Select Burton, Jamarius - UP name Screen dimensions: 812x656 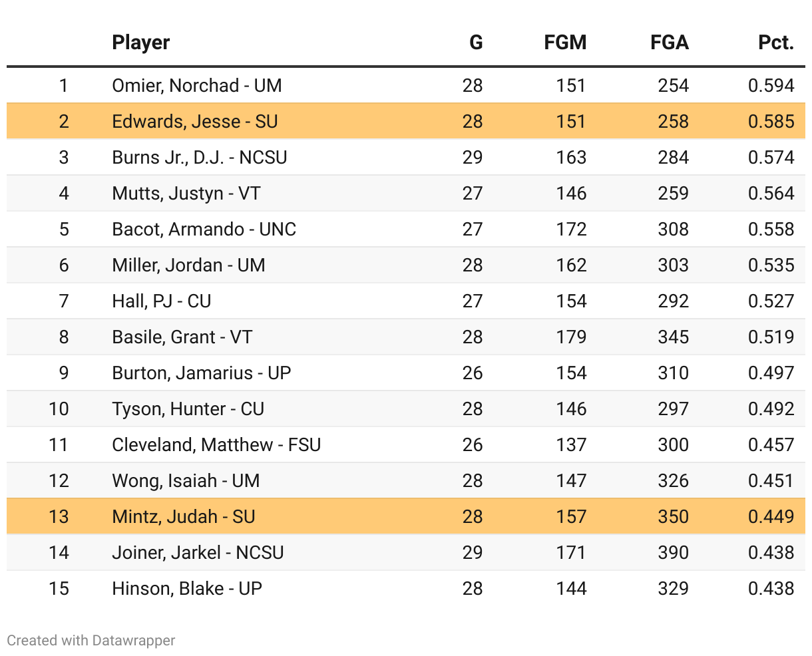[x=202, y=373]
